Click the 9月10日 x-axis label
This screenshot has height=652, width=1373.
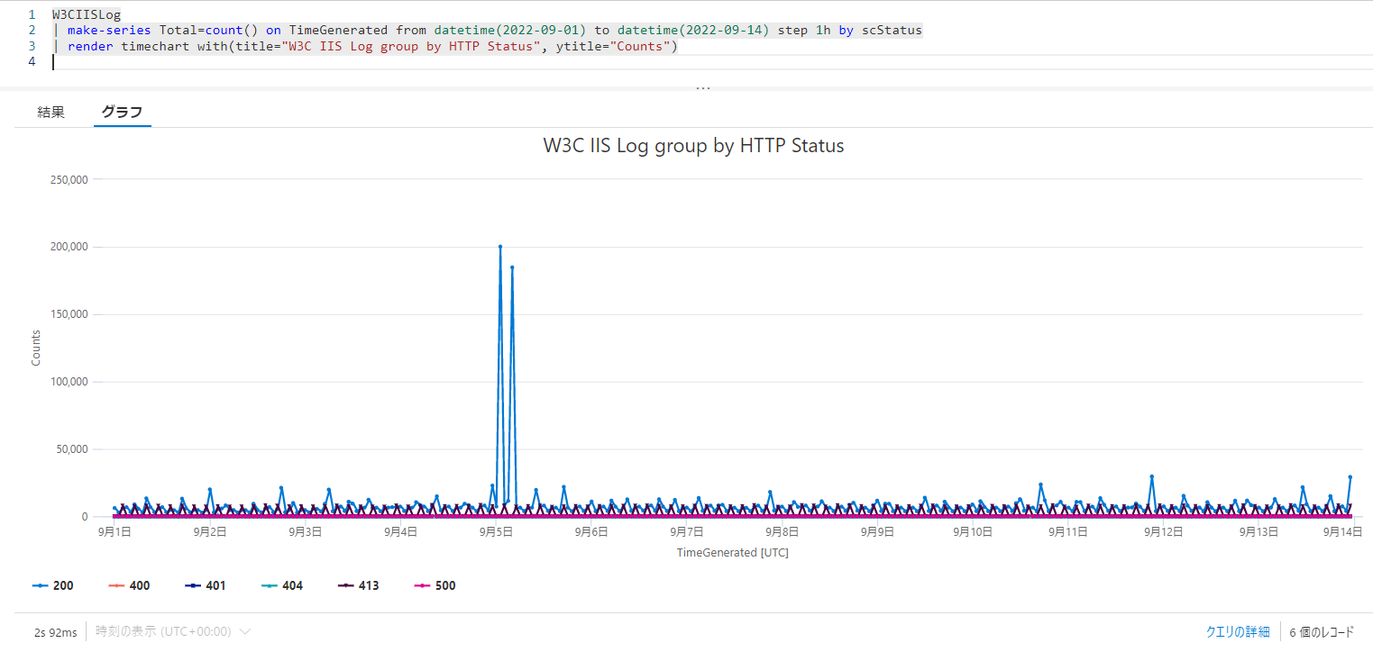(x=973, y=531)
